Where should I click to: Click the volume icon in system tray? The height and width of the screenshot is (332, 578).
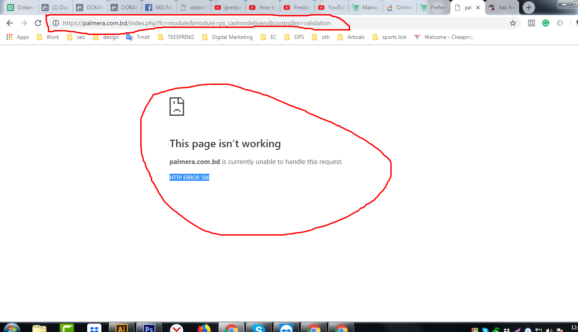click(x=548, y=330)
